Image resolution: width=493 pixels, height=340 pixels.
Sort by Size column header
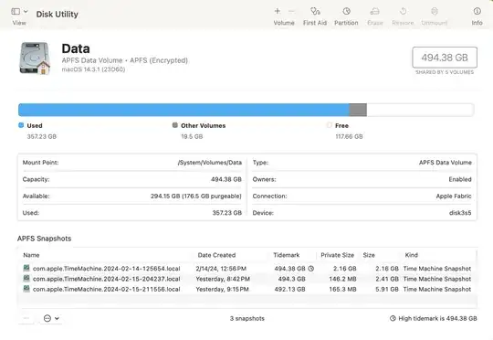pos(369,255)
